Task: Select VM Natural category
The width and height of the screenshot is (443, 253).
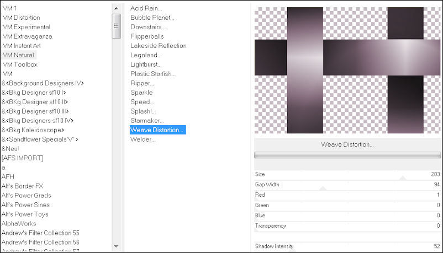Action: tap(18, 55)
